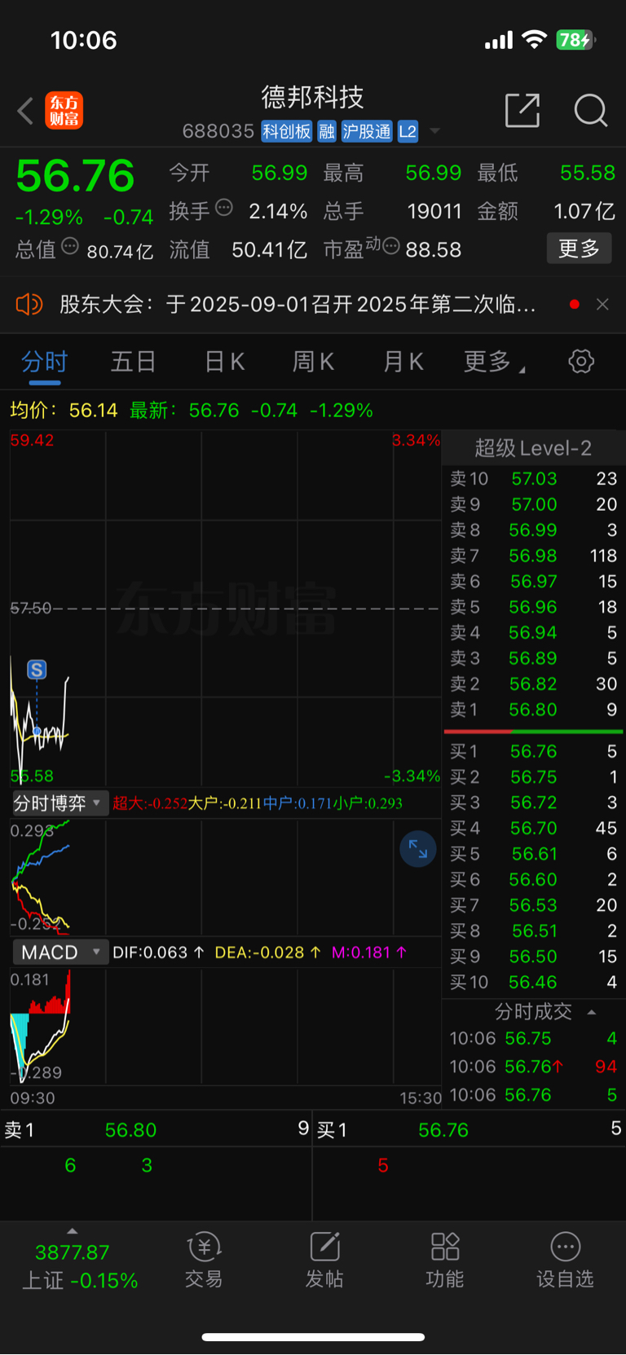Tap the 科创板 tag
The height and width of the screenshot is (1355, 626).
pyautogui.click(x=286, y=131)
